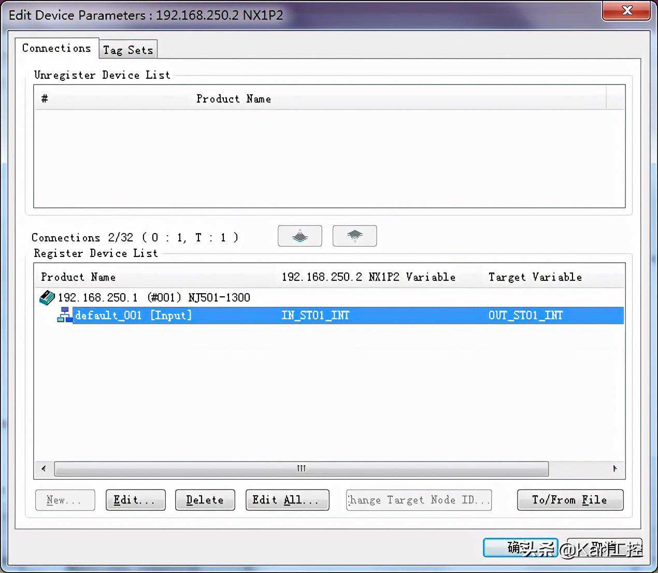Click the Change Target Node ID button
This screenshot has width=658, height=573.
pos(419,500)
